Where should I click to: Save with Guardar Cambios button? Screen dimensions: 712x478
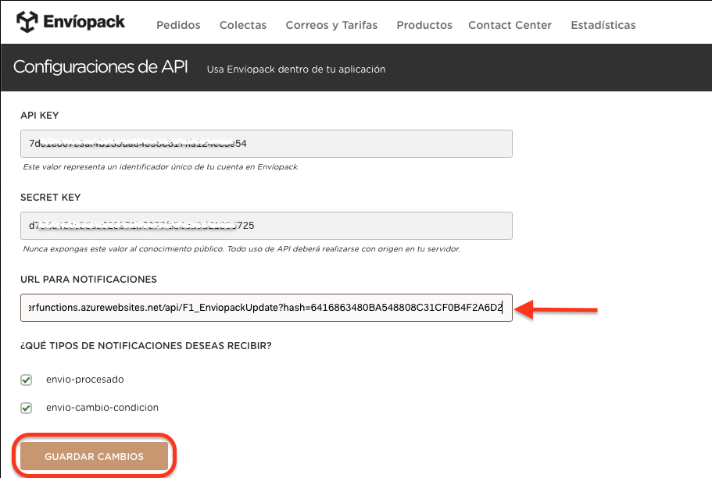point(94,456)
